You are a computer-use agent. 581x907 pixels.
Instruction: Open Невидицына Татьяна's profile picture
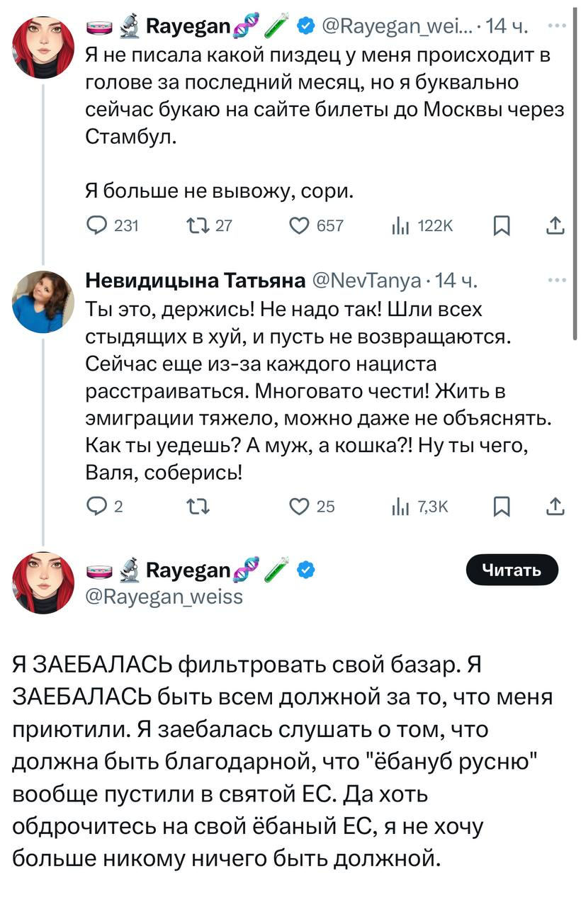click(x=43, y=300)
